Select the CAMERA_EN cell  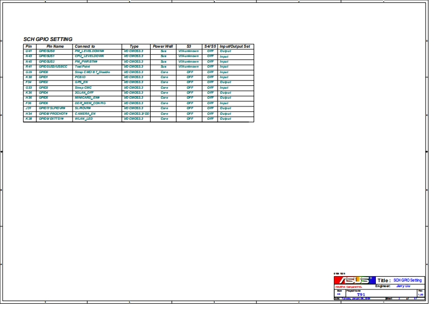pos(85,114)
